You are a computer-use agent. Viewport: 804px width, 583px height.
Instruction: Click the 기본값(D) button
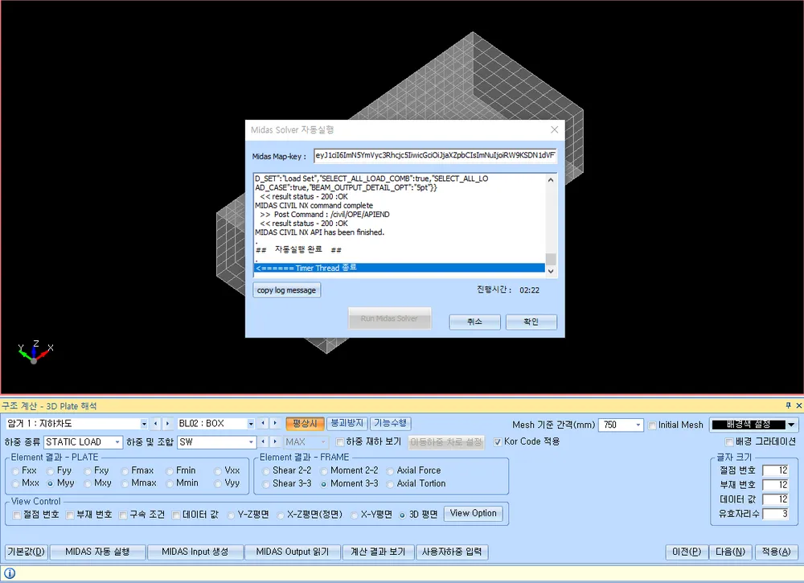(27, 552)
